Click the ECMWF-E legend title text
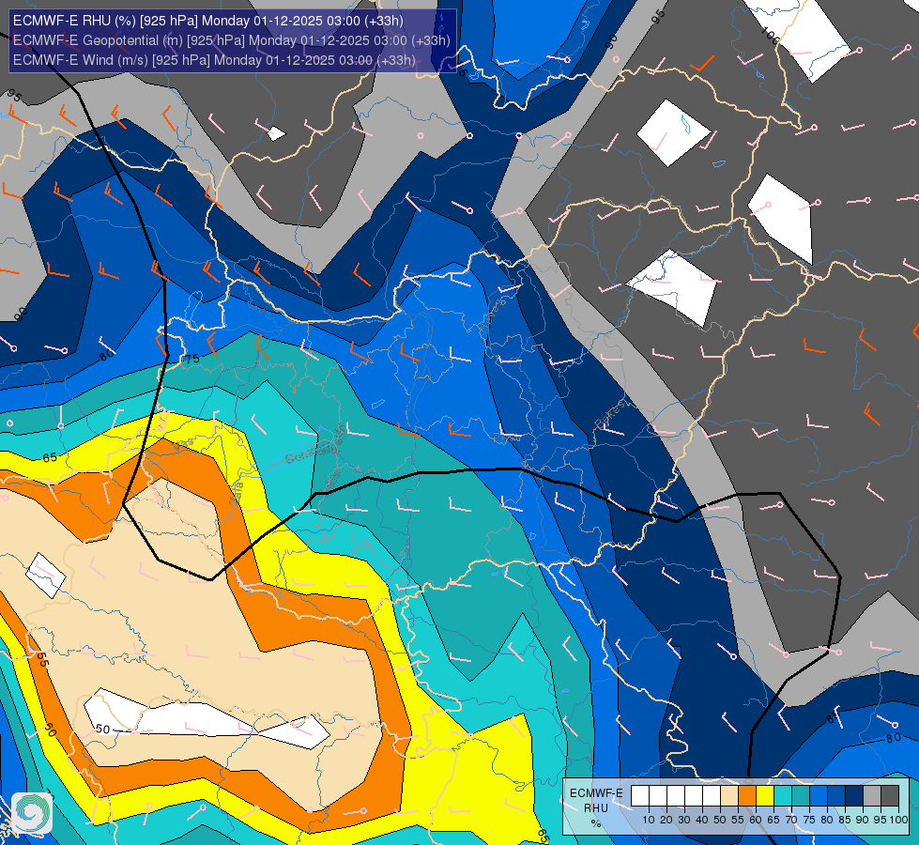 click(596, 792)
